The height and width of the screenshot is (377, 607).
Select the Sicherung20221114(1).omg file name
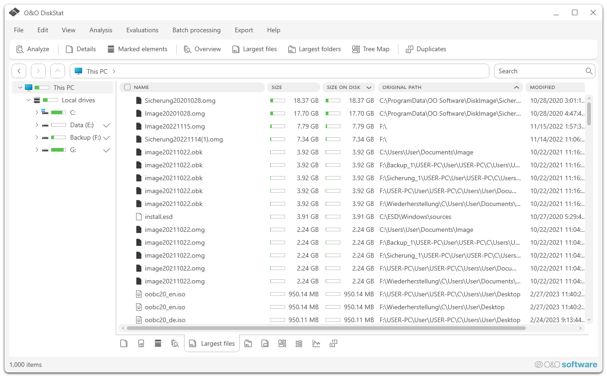[184, 139]
